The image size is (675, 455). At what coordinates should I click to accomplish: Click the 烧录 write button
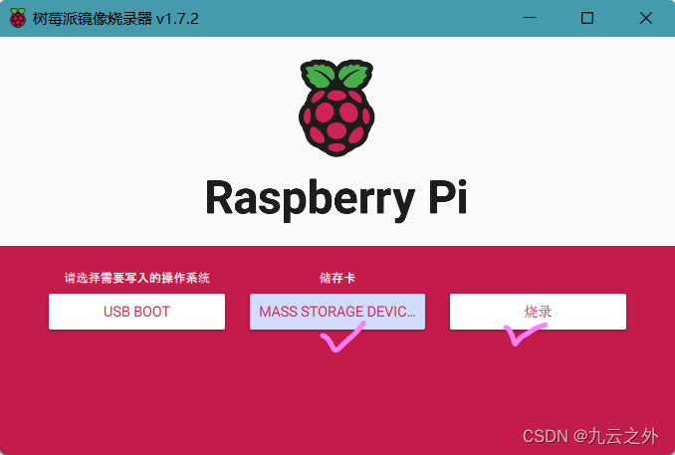tap(538, 312)
